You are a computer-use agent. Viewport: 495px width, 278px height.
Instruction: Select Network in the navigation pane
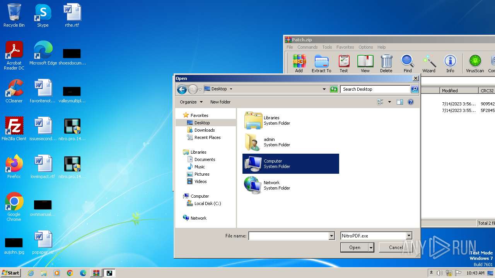pos(198,218)
